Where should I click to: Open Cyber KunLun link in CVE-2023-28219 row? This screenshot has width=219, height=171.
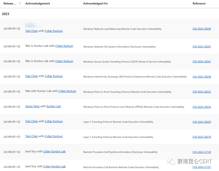[54, 136]
